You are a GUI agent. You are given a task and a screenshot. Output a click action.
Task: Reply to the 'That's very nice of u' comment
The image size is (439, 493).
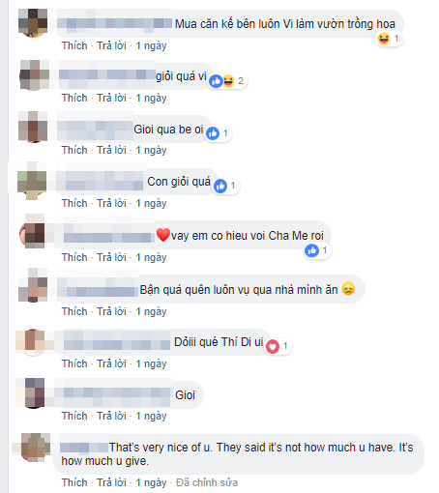pyautogui.click(x=111, y=482)
